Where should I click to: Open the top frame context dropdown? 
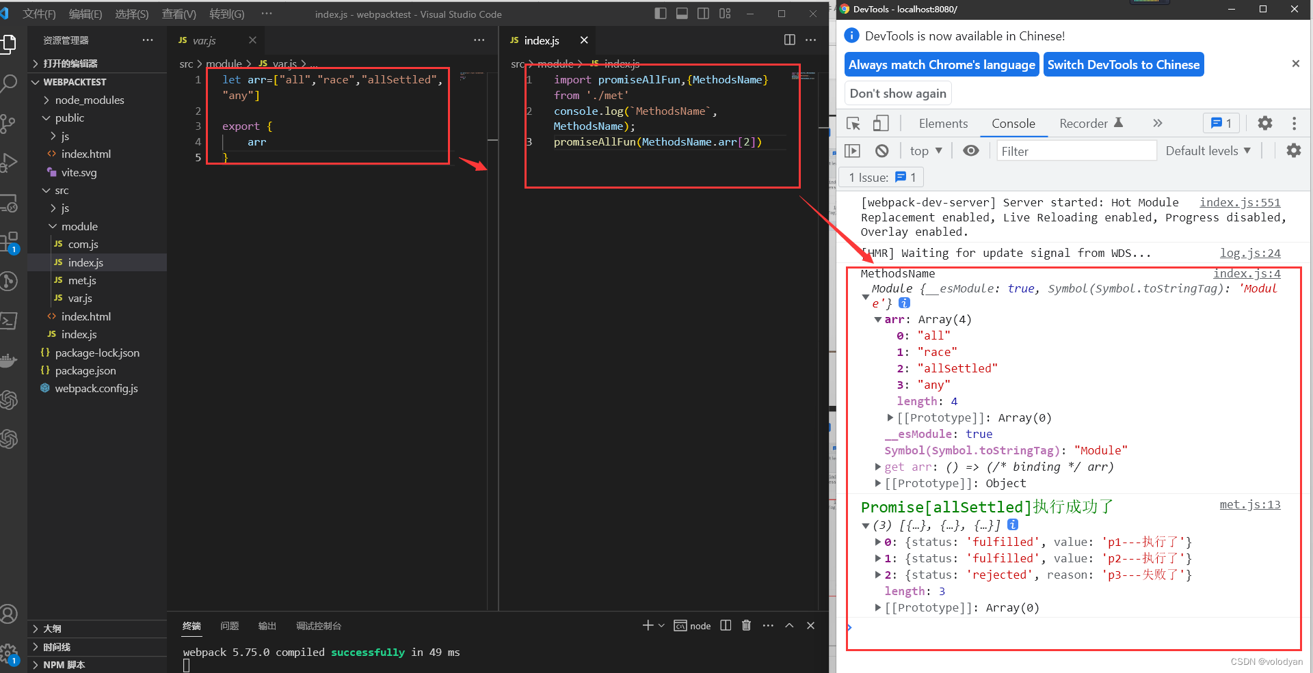pos(925,150)
